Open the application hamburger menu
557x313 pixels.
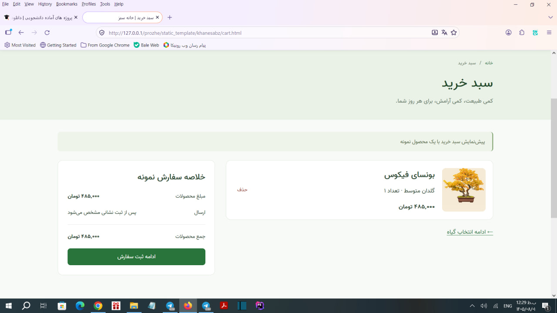point(549,33)
